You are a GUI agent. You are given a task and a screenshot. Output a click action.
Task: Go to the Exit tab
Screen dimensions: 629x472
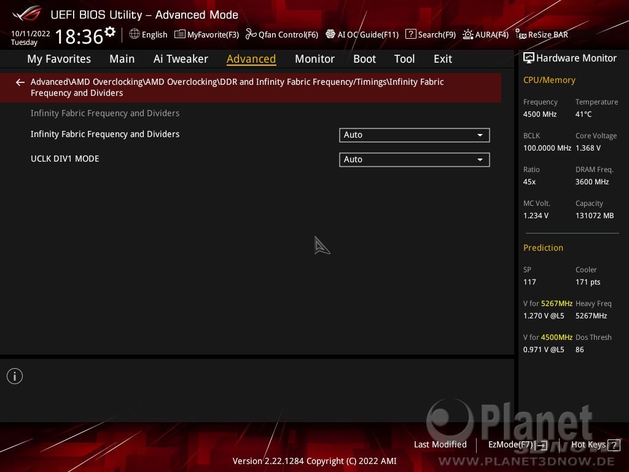(x=443, y=59)
